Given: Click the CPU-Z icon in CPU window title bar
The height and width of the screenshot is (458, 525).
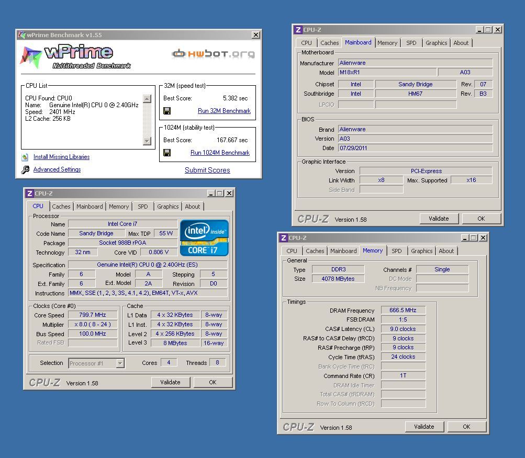Looking at the screenshot, I should (30, 193).
